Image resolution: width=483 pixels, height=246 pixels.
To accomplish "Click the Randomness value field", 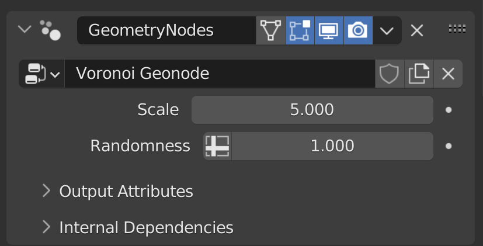I will (x=332, y=146).
